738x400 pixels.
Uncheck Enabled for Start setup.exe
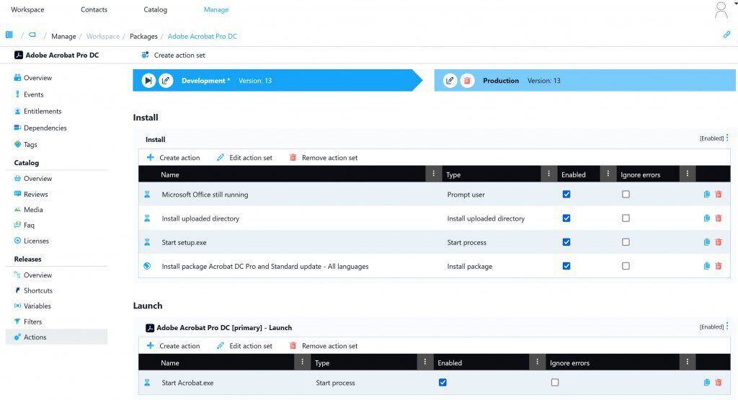[566, 242]
